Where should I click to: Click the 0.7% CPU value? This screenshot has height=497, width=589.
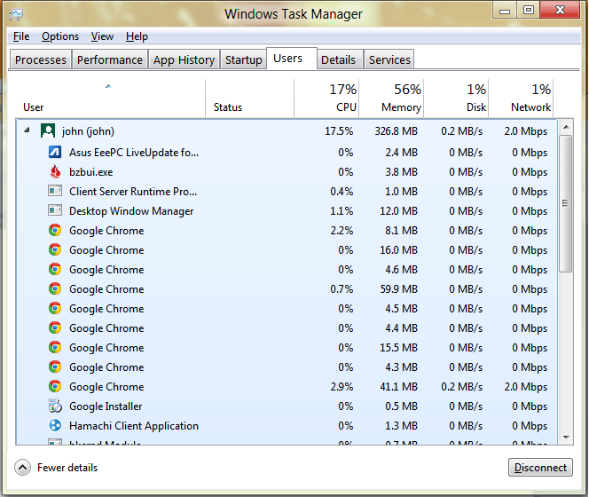(x=342, y=288)
